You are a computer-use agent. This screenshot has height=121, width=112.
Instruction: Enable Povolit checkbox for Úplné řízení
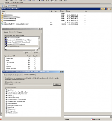[x=29, y=58]
